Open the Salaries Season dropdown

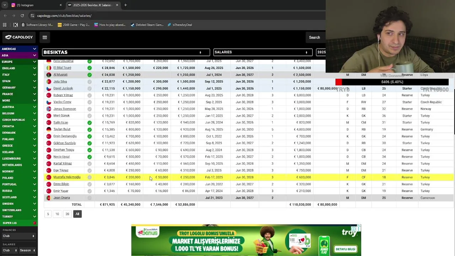27,250
